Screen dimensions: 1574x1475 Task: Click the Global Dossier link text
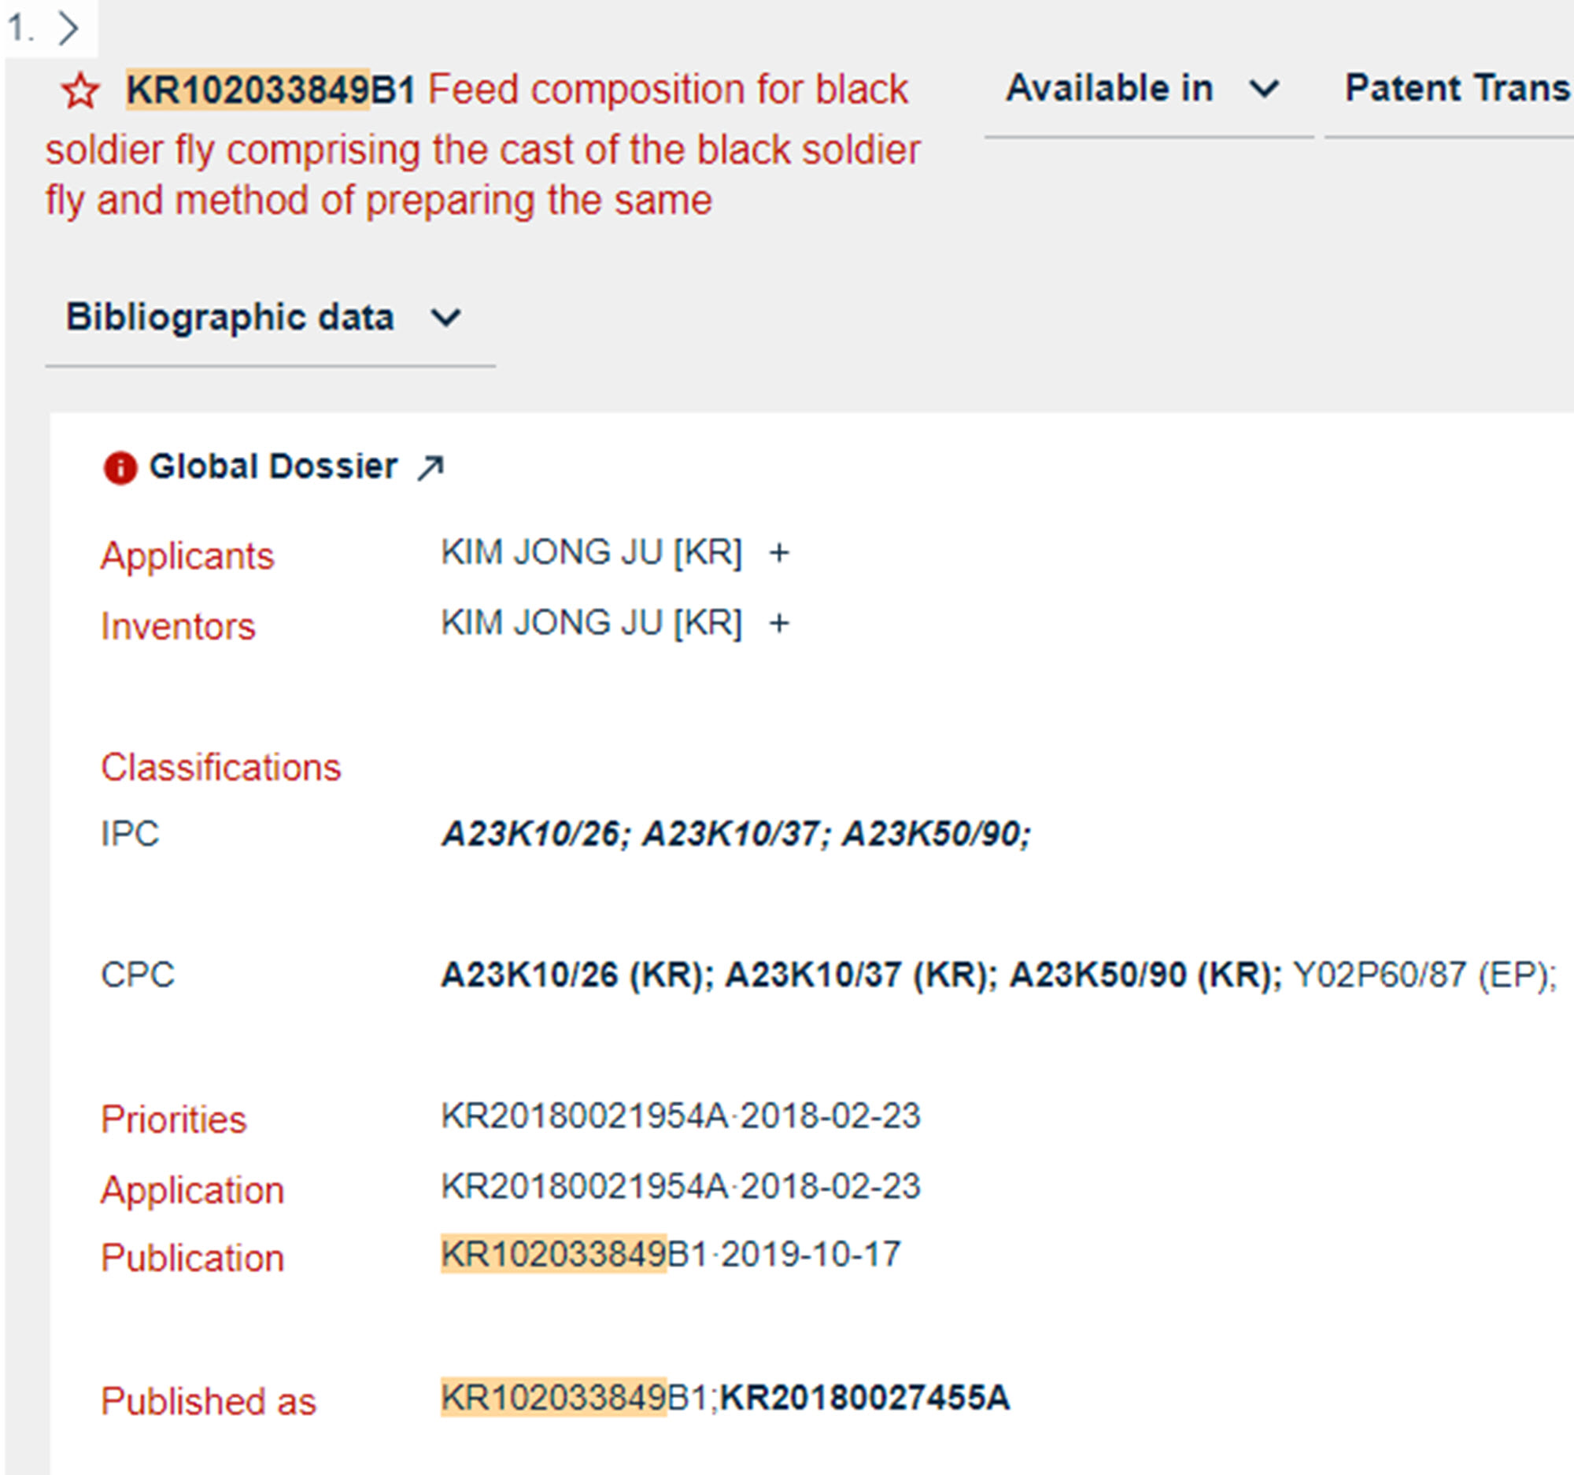(x=273, y=466)
